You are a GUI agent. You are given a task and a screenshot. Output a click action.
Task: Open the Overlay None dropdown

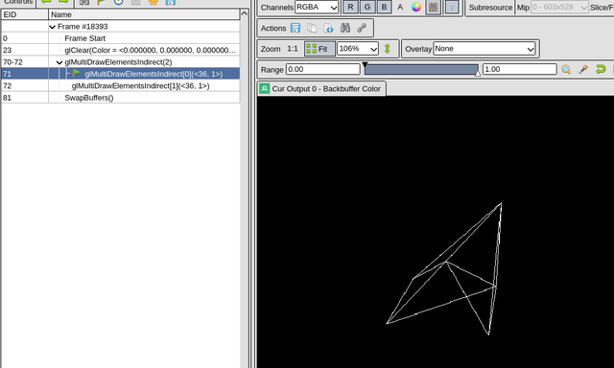pyautogui.click(x=484, y=49)
